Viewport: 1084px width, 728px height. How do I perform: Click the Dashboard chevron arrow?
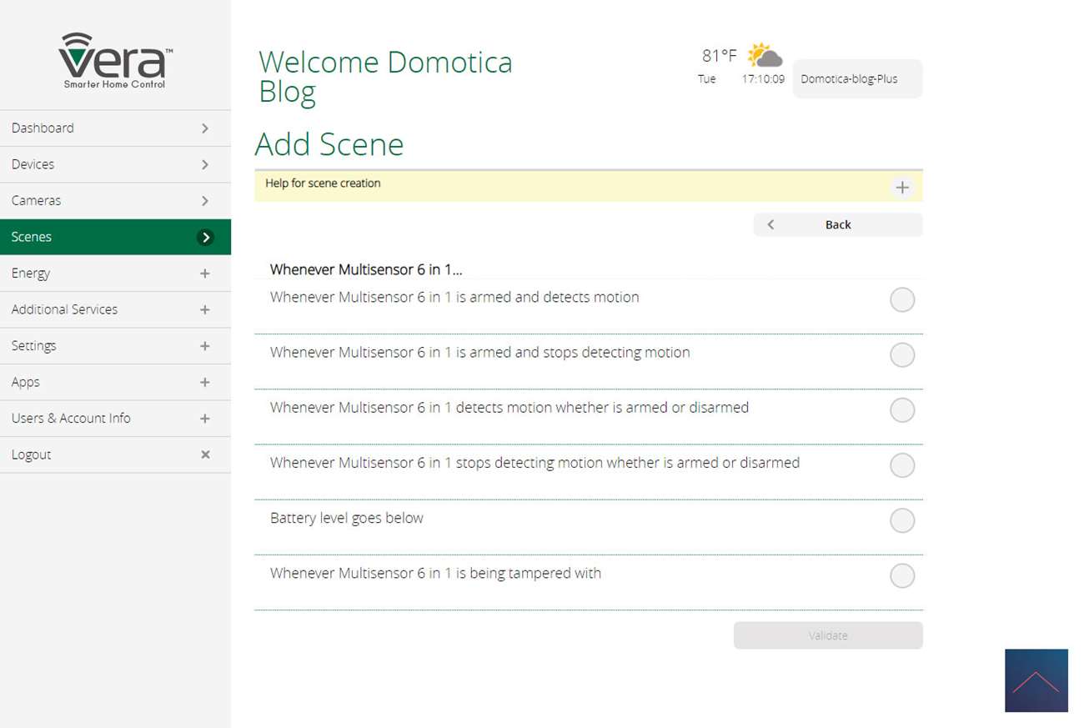[205, 128]
